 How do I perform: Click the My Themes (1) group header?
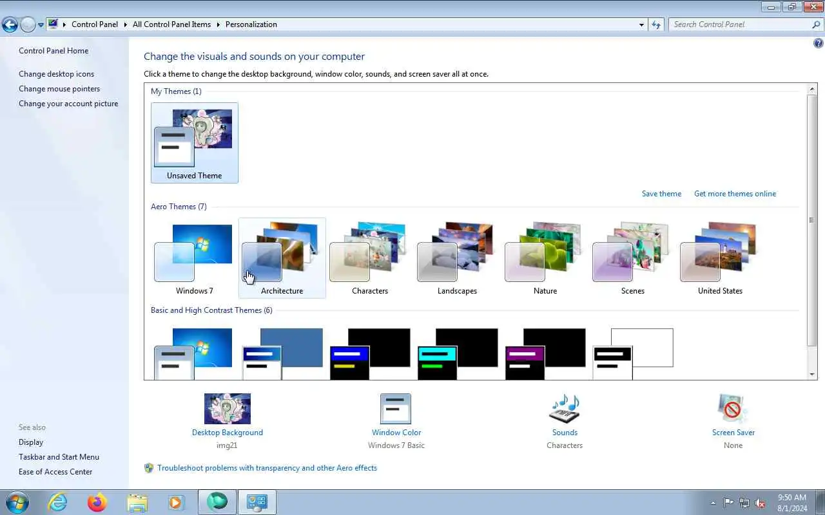pyautogui.click(x=176, y=91)
